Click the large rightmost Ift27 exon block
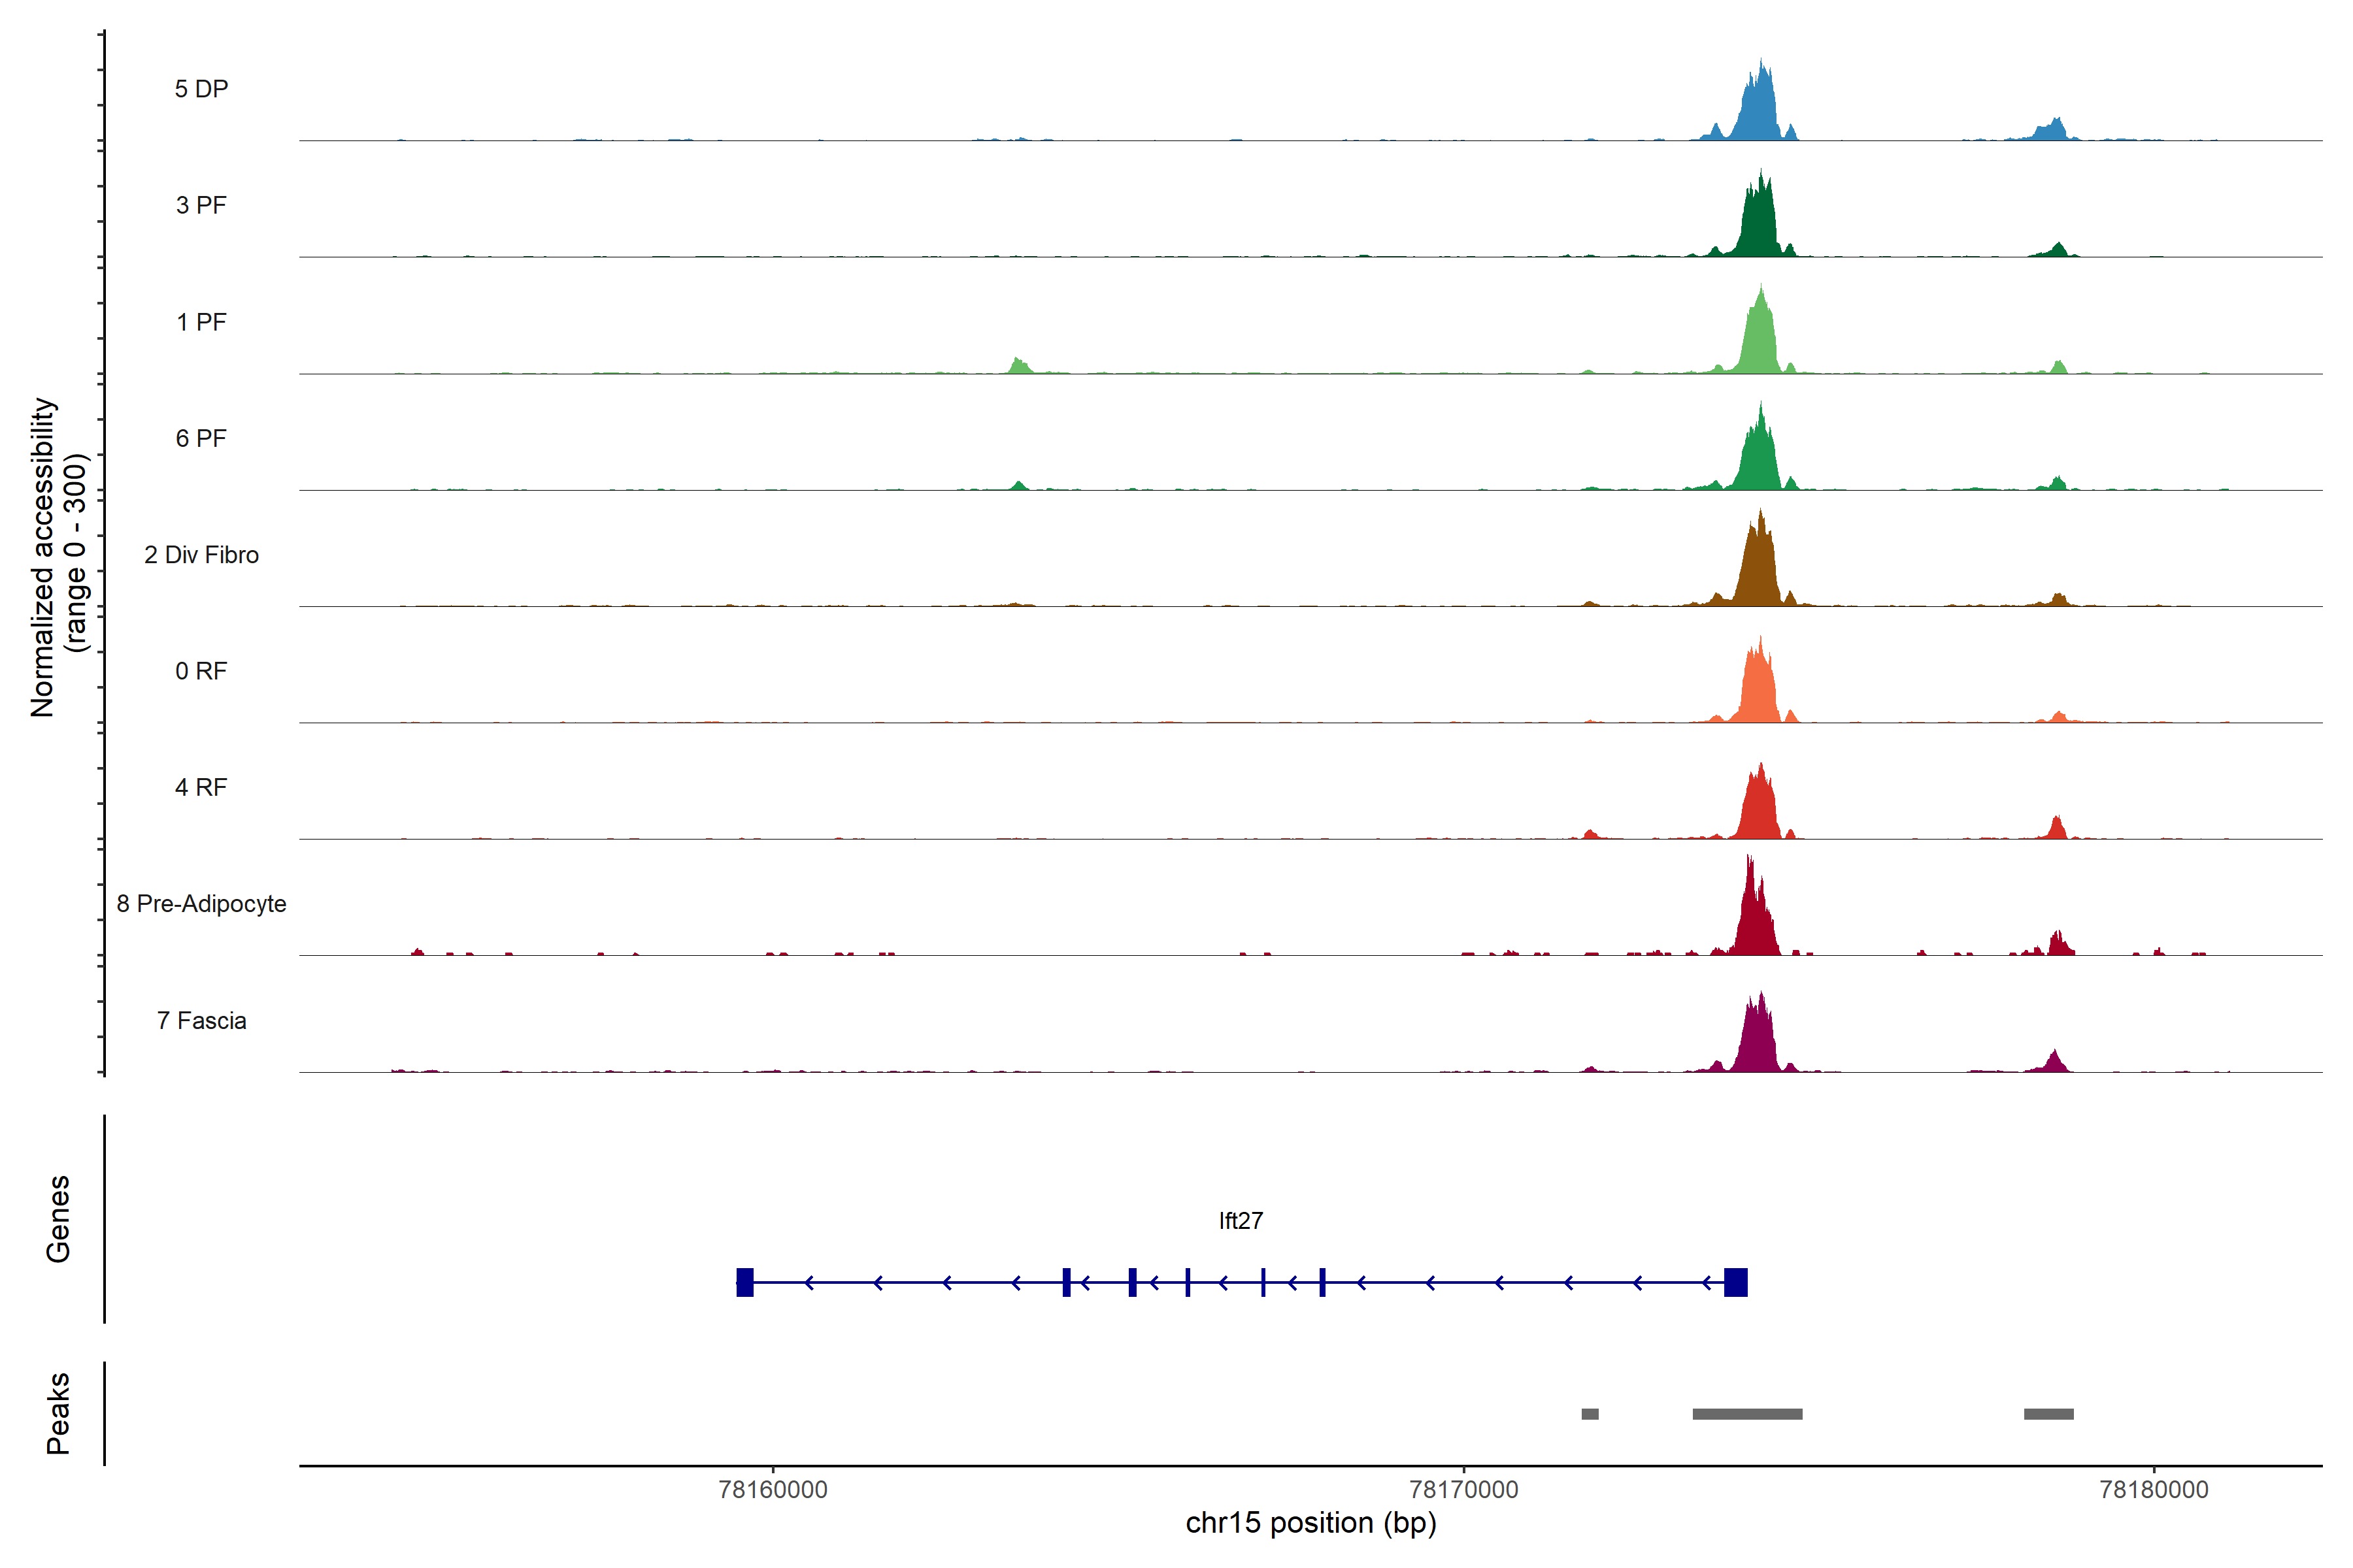This screenshot has height=1568, width=2353. (x=1736, y=1282)
